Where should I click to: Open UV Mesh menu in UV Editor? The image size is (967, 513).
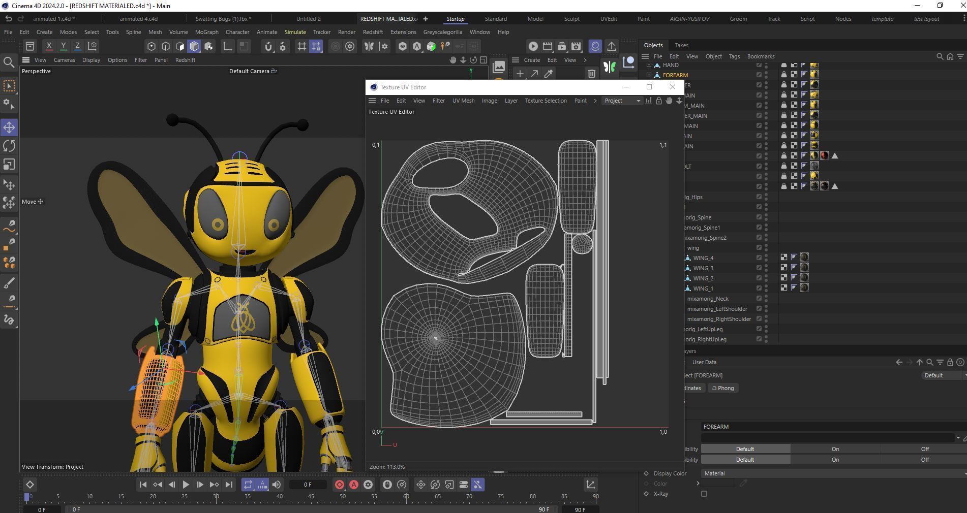pos(463,101)
